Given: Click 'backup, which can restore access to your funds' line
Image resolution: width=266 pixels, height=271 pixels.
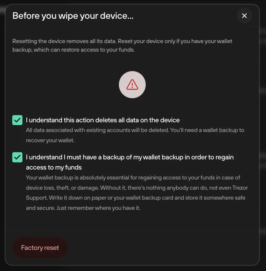Looking at the screenshot, I should tap(73, 50).
